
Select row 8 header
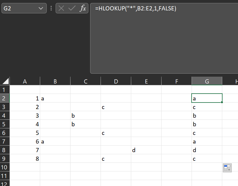pos(5,150)
